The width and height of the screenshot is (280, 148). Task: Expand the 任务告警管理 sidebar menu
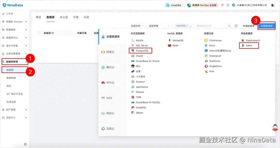pyautogui.click(x=15, y=54)
